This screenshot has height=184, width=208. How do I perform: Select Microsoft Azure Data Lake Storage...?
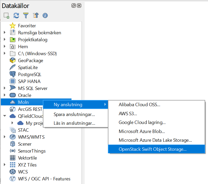click(x=157, y=140)
